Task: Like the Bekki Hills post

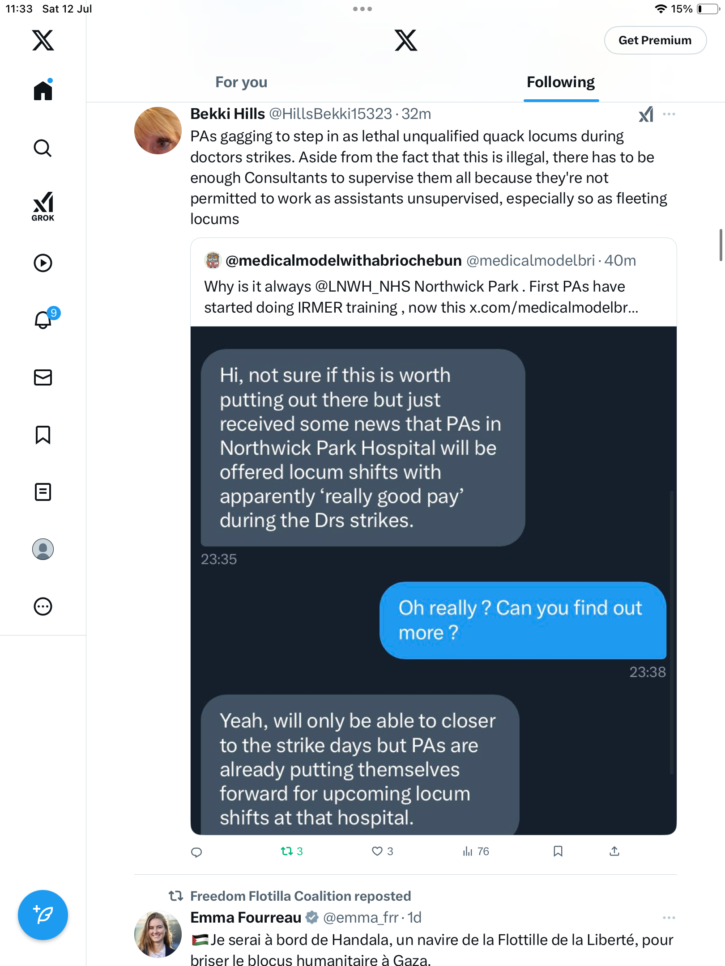Action: (382, 851)
